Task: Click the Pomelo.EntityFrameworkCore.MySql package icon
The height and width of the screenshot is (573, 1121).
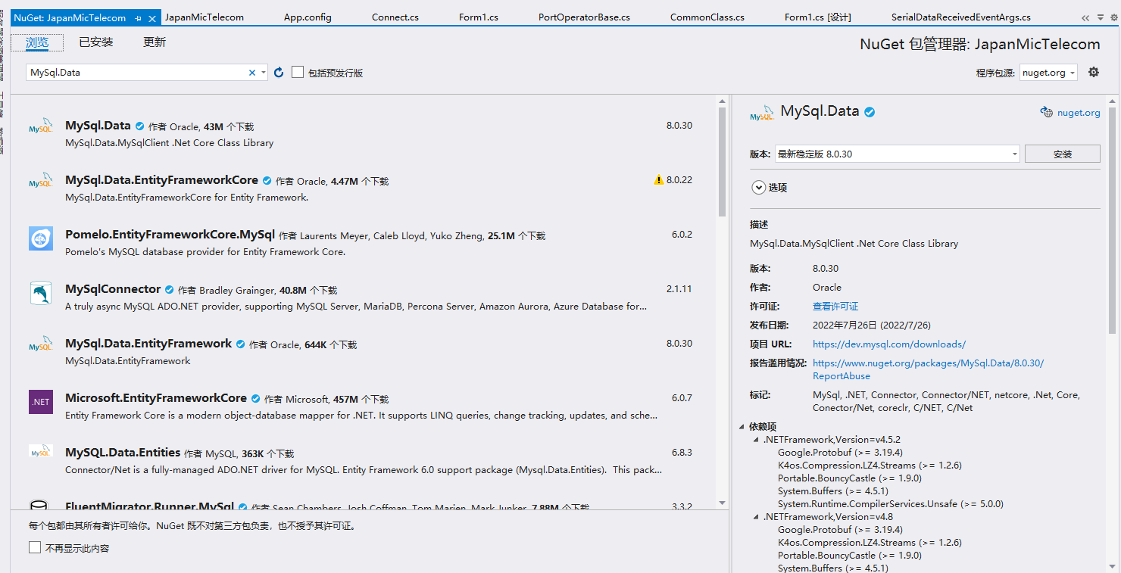Action: click(41, 238)
